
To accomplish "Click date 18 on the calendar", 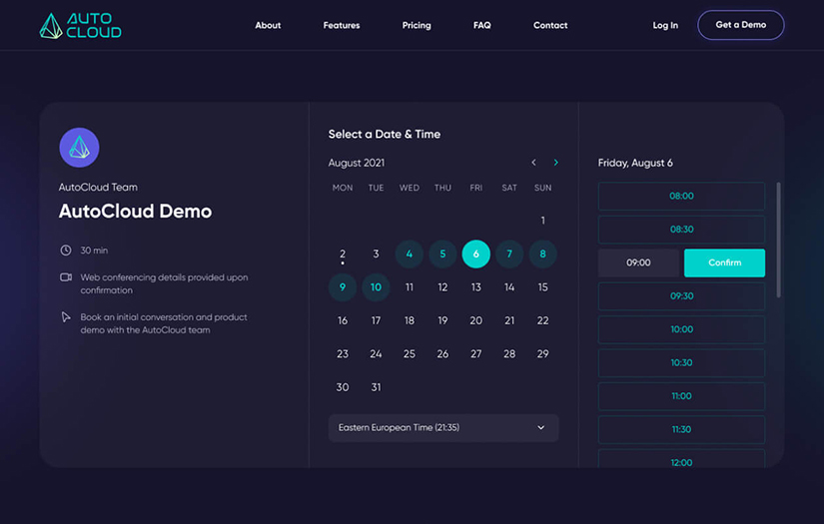I will point(410,320).
